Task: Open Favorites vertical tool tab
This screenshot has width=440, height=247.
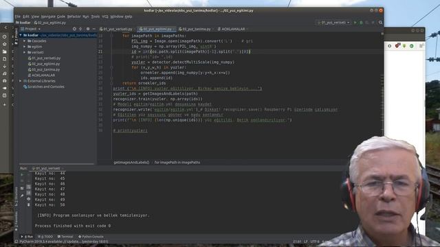Action: (16, 221)
